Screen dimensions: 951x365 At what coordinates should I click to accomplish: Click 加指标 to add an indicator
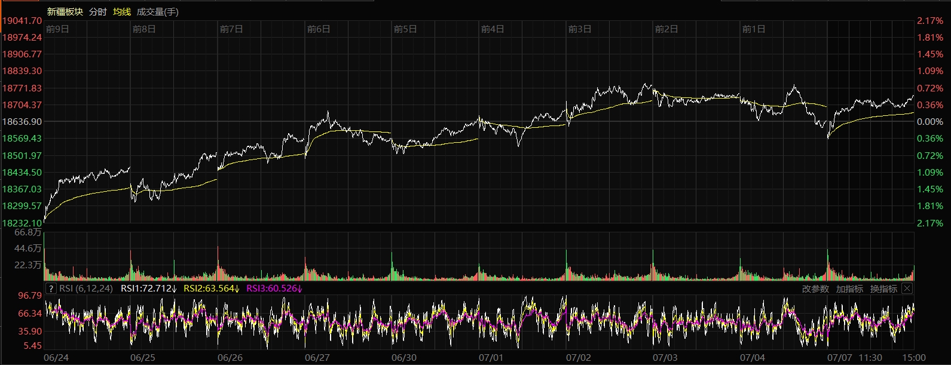[849, 289]
